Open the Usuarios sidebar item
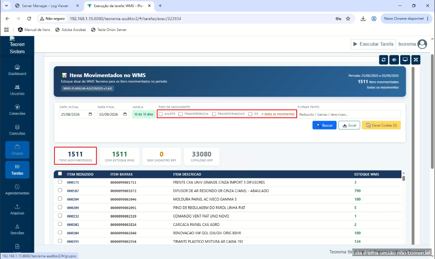Image resolution: width=435 pixels, height=259 pixels. point(17,90)
